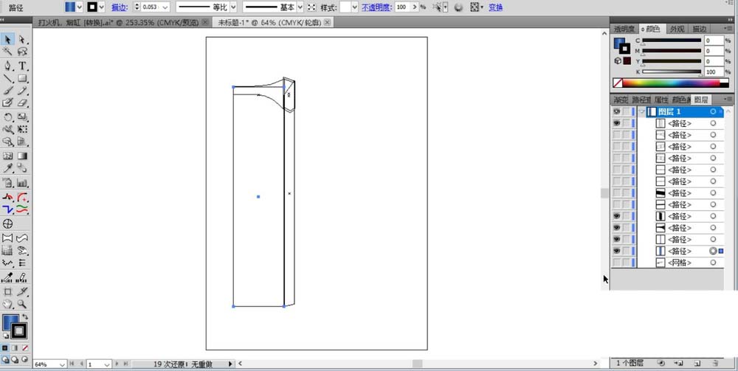Open the 64% zoom level dropdown

63,364
